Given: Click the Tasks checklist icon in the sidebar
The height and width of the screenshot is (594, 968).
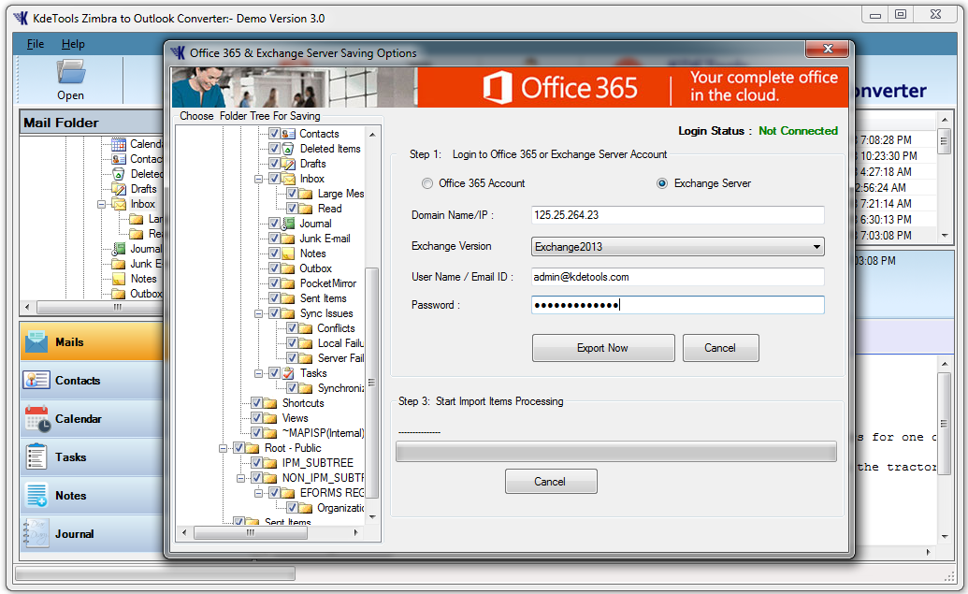Looking at the screenshot, I should click(36, 456).
